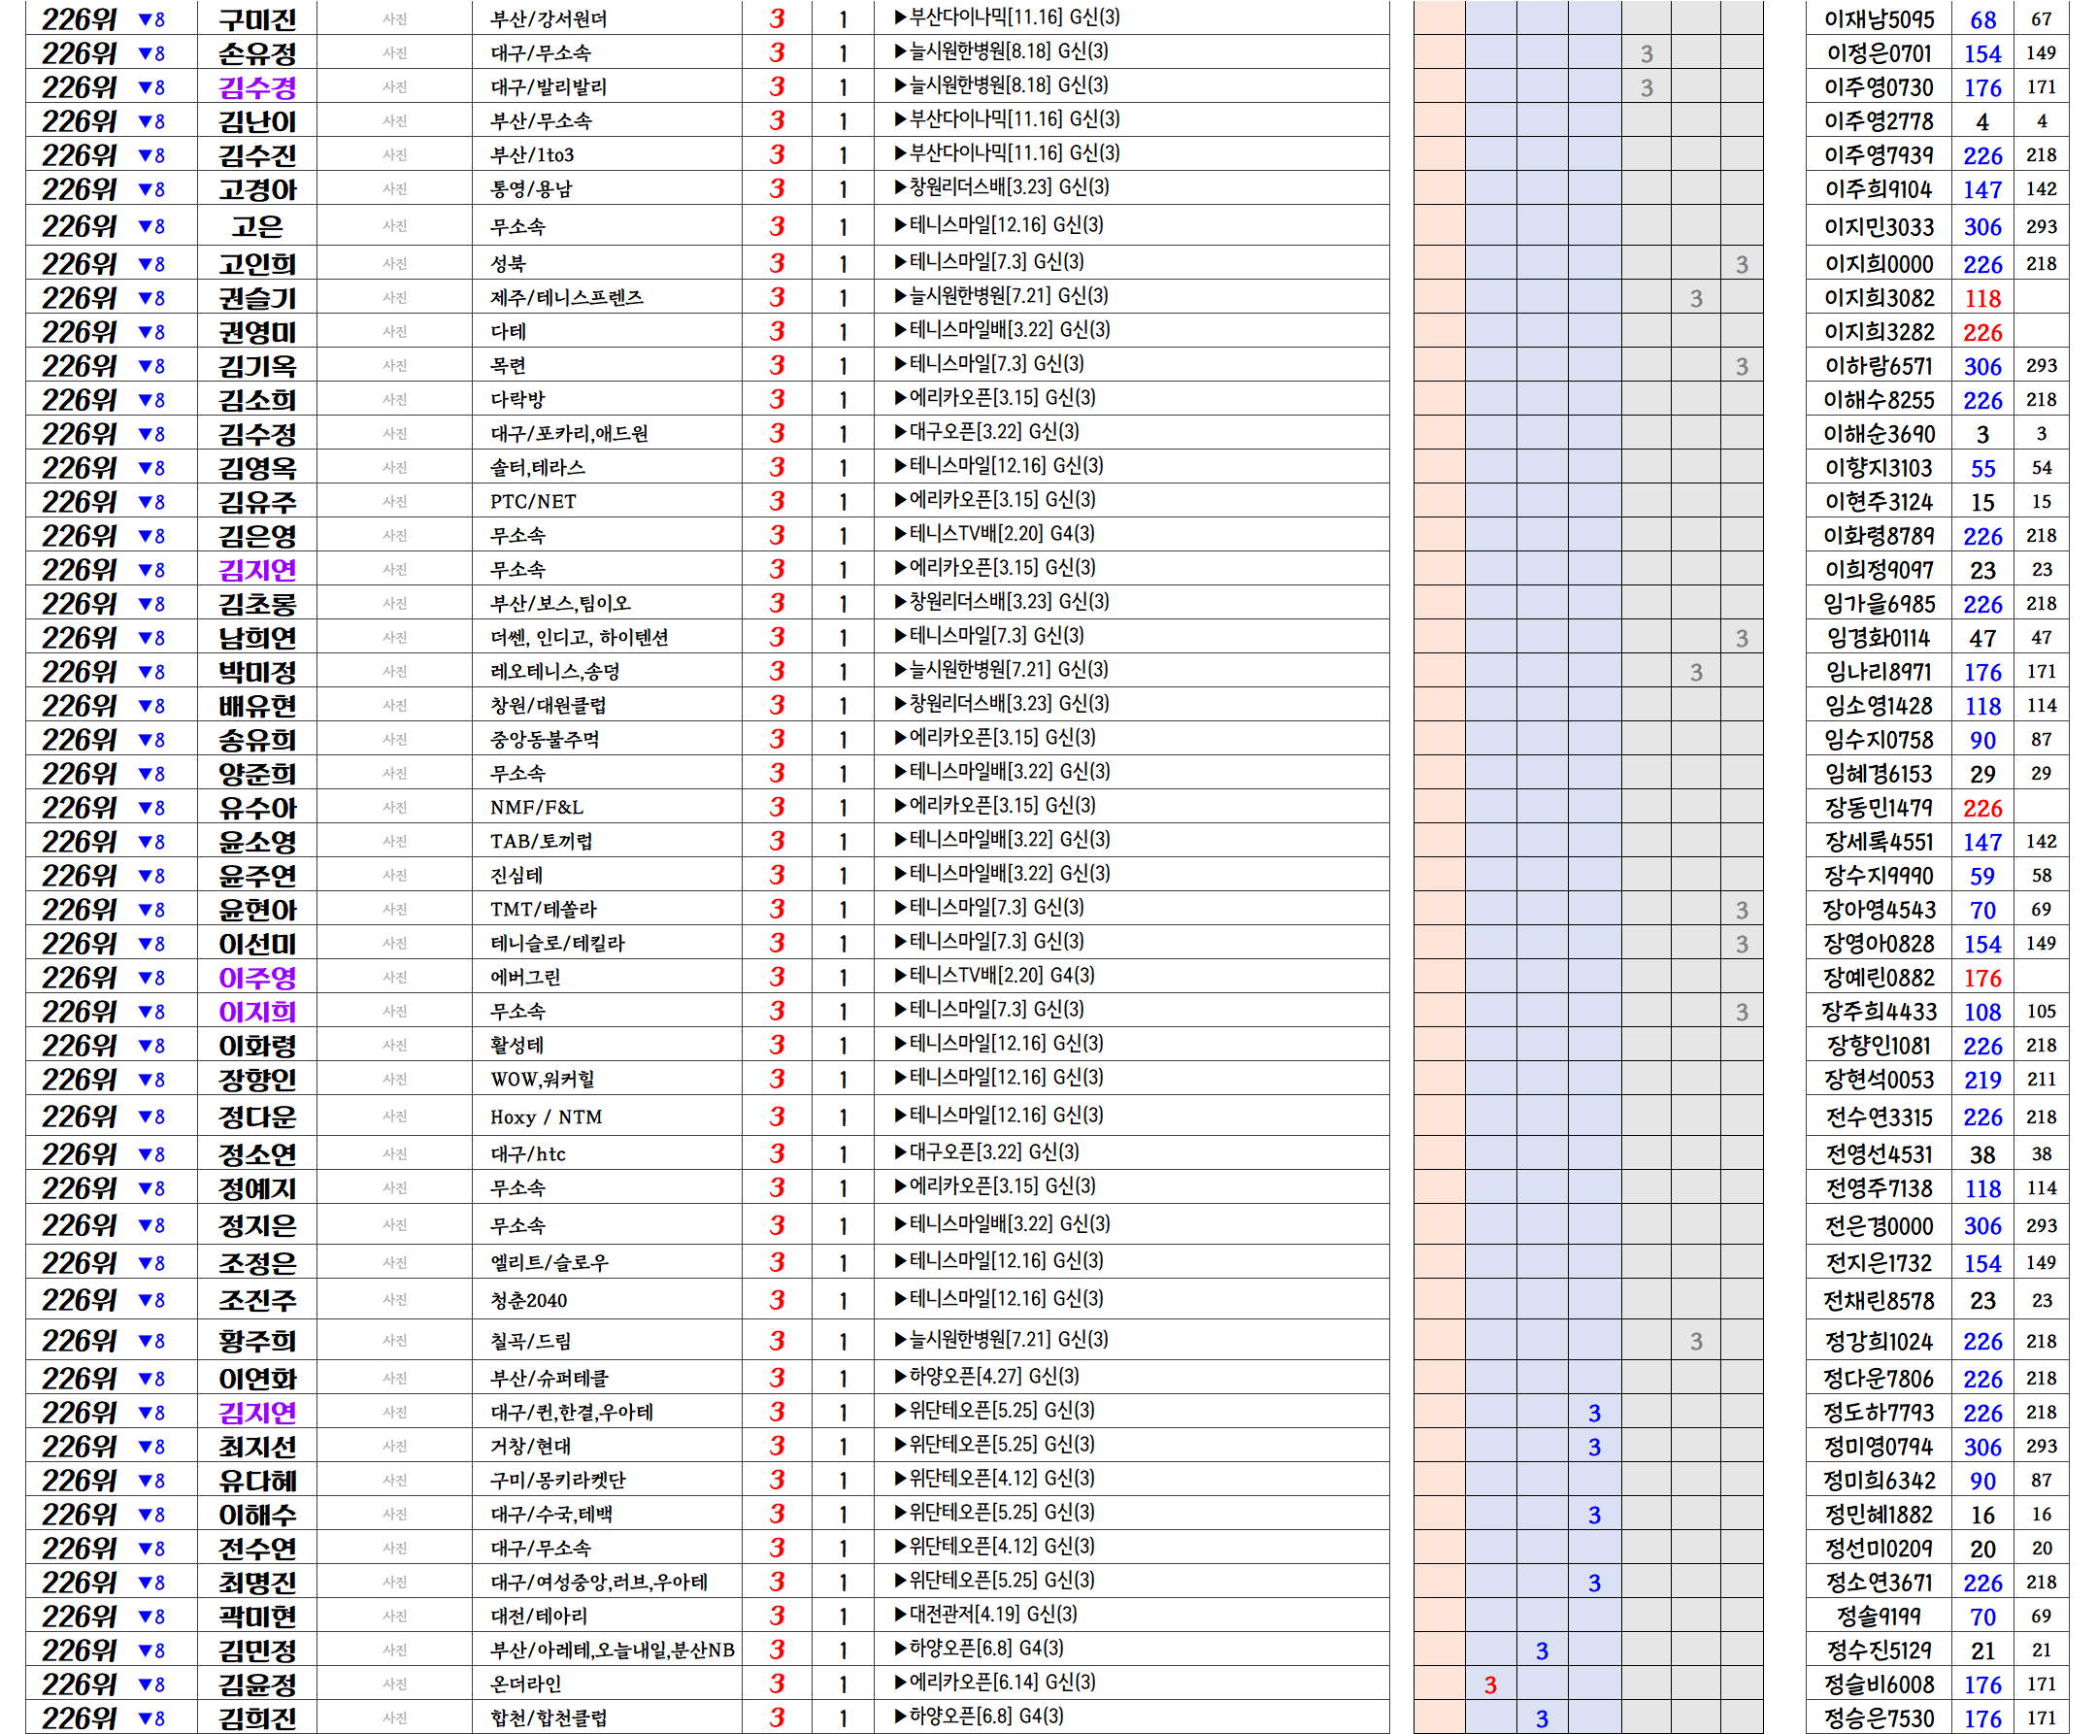Open 사진 link in 정다운's Hoxy / NTM row
2097x1734 pixels.
click(x=394, y=1116)
